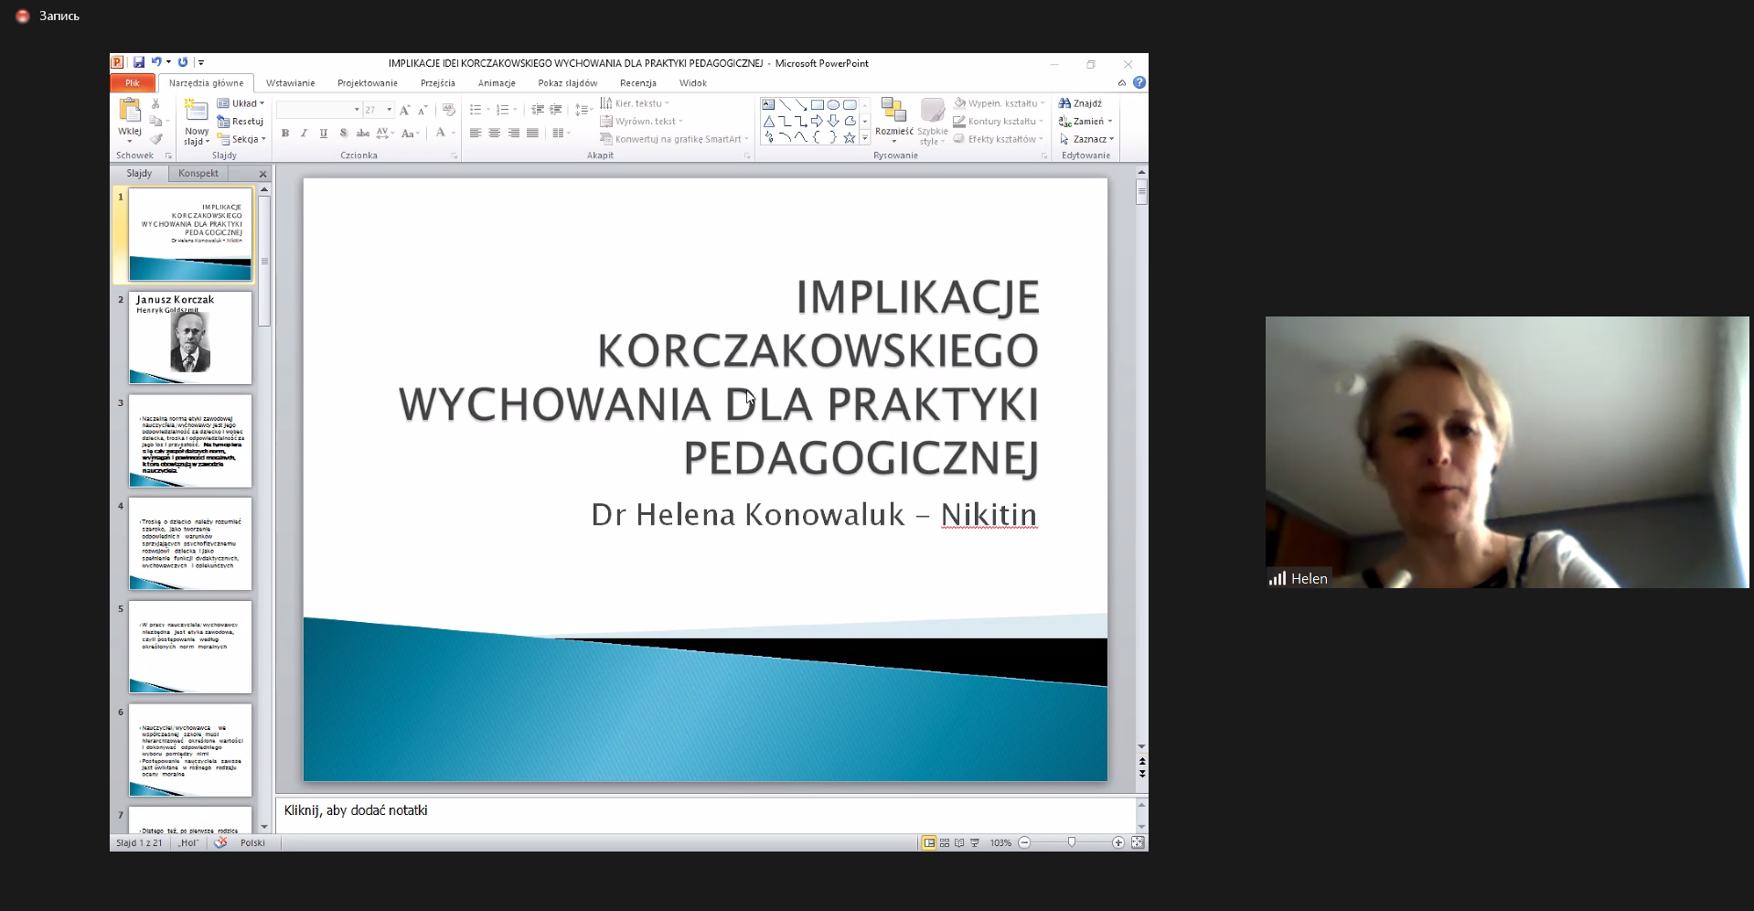Viewport: 1754px width, 911px height.
Task: Click the save icon in quick access toolbar
Action: pyautogui.click(x=139, y=63)
